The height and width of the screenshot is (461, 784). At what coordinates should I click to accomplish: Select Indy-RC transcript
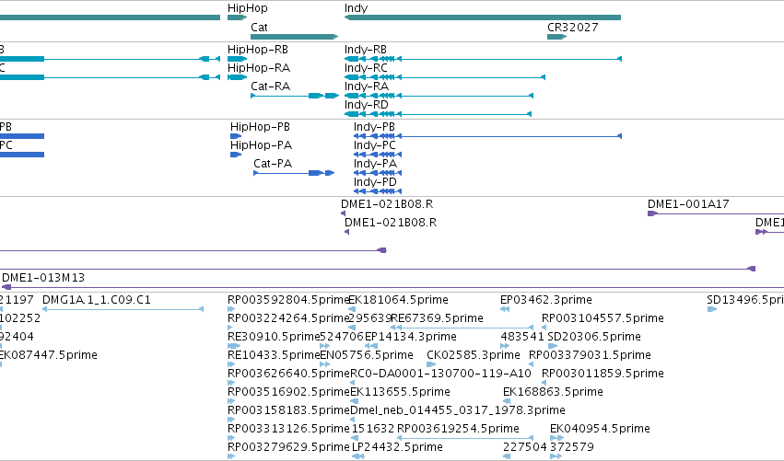coord(444,77)
